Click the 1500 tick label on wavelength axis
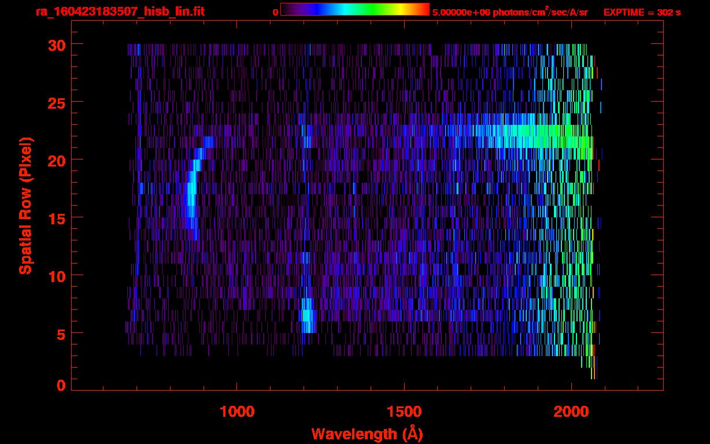 [404, 412]
